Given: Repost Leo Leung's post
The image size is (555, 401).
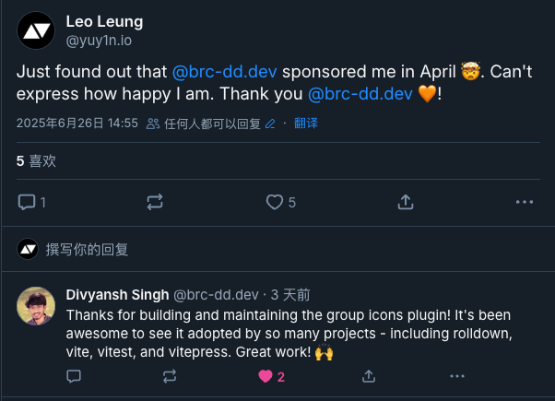Looking at the screenshot, I should tap(155, 202).
